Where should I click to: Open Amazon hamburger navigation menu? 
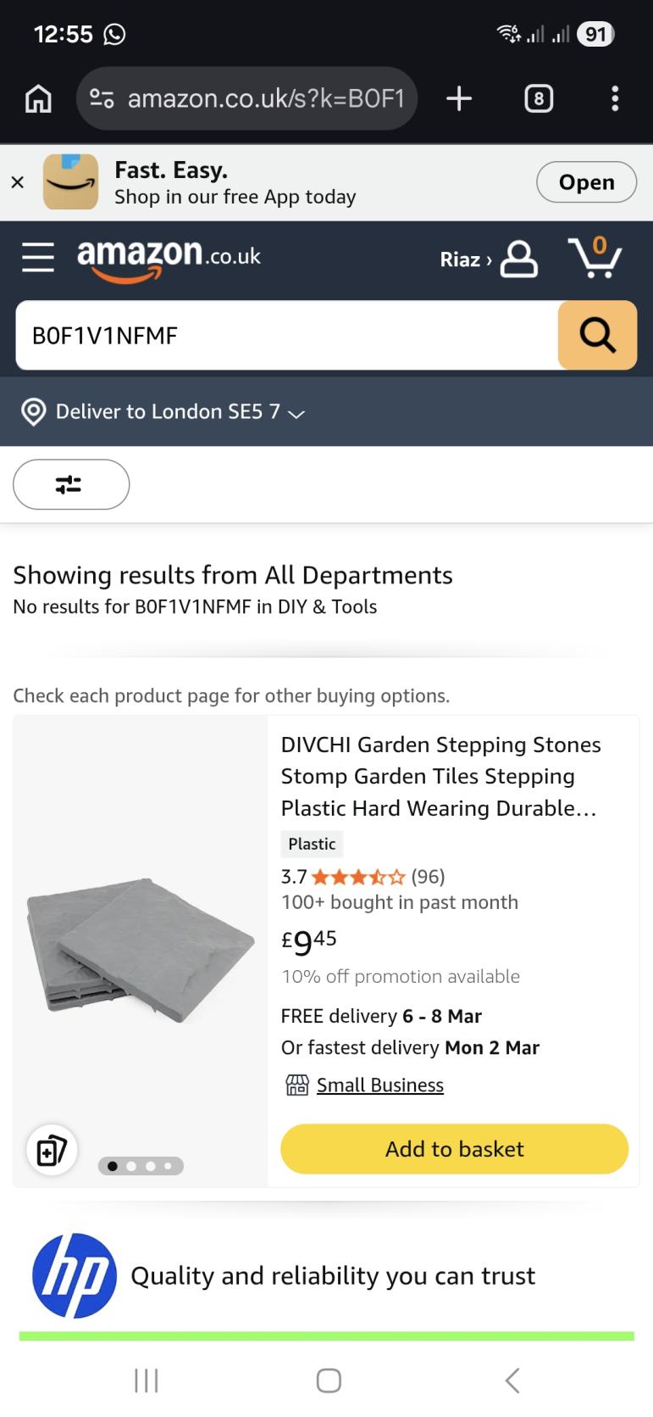(x=38, y=257)
